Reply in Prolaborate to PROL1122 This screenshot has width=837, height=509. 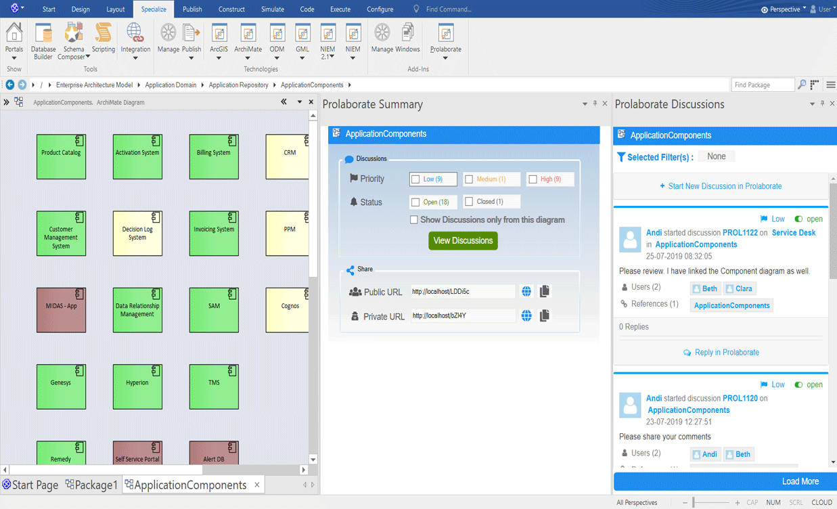721,353
